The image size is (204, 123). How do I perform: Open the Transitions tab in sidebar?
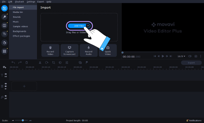(4, 25)
